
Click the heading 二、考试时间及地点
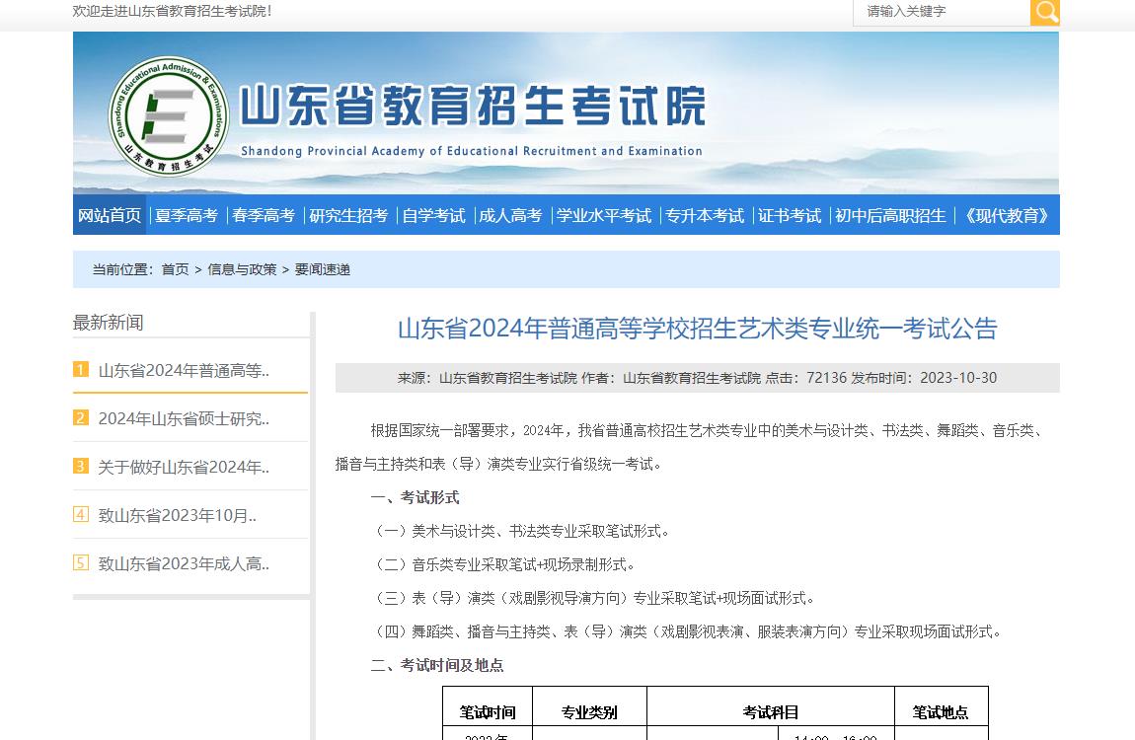click(437, 665)
